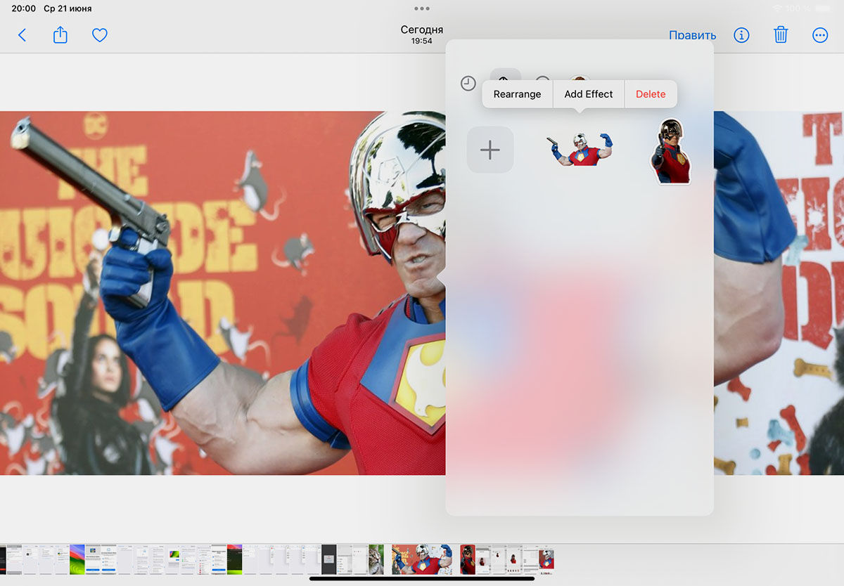Open the Share sheet icon

pyautogui.click(x=60, y=35)
